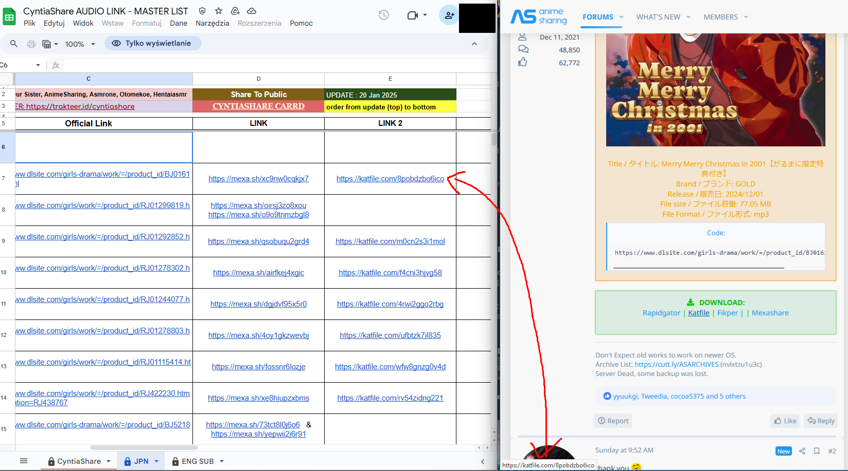Open the 100% zoom dropdown
848x471 pixels.
80,44
